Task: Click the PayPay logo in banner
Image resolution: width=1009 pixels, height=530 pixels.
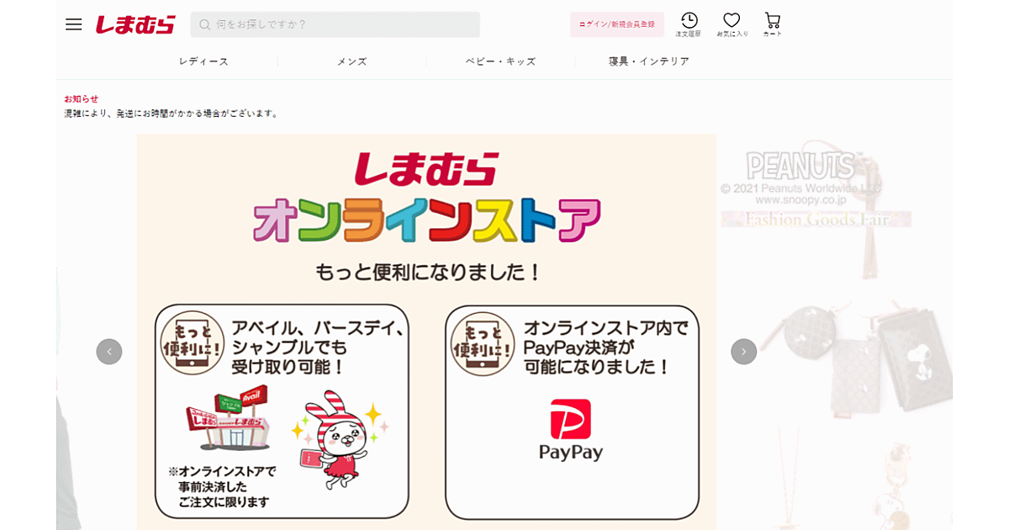Action: click(571, 429)
